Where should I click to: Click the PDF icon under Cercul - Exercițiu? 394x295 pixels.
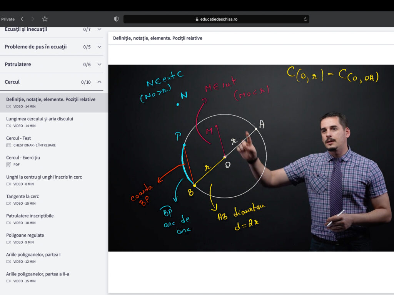point(9,164)
